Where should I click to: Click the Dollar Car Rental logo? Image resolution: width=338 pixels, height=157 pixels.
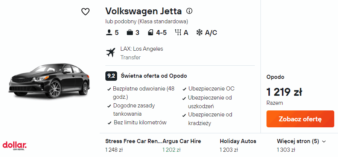click(14, 145)
